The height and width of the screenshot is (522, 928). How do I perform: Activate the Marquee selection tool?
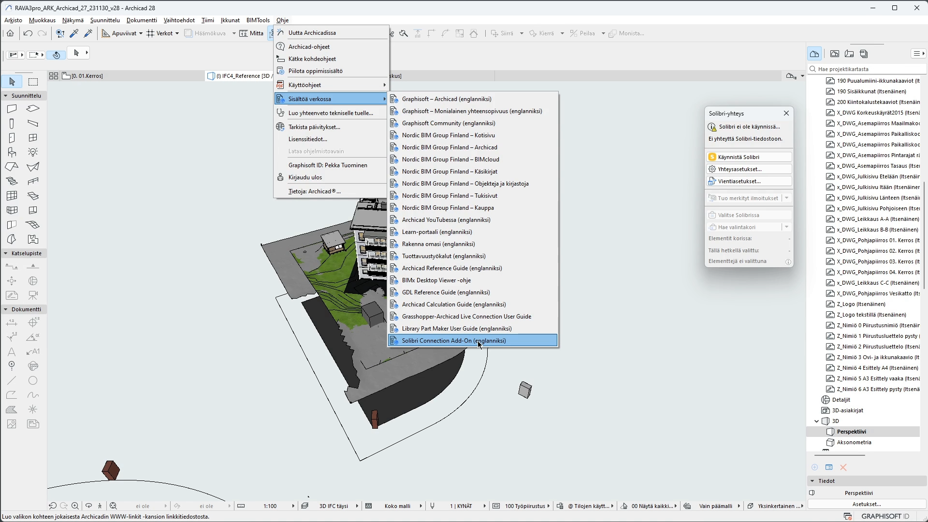tap(33, 82)
